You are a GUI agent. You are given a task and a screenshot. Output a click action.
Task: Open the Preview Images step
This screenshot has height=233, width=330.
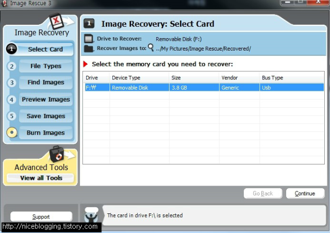pos(46,99)
